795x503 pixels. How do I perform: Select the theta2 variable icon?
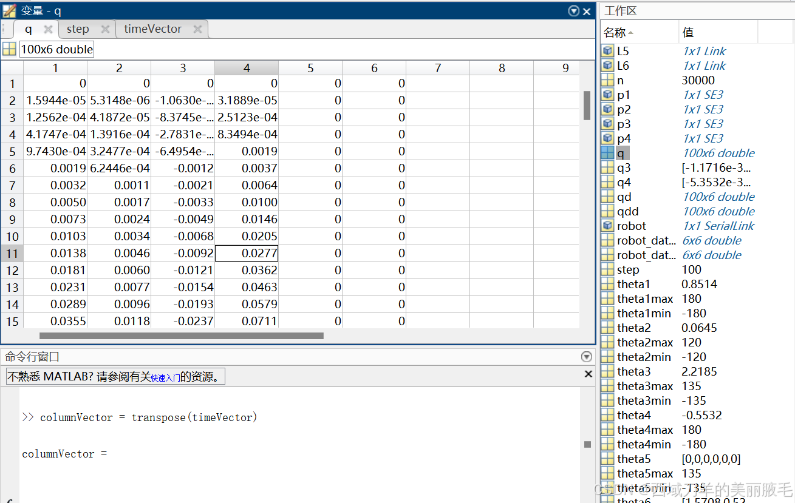click(607, 328)
